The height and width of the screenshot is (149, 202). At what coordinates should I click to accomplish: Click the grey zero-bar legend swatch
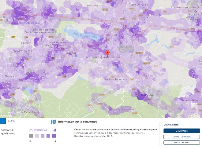(x=31, y=136)
